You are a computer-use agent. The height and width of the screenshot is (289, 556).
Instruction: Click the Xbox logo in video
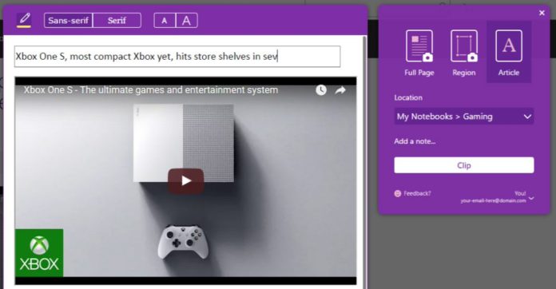pyautogui.click(x=39, y=253)
